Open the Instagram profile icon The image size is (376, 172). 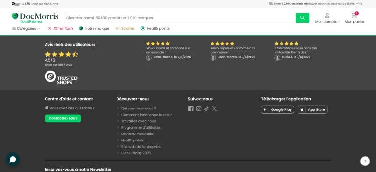tap(199, 109)
